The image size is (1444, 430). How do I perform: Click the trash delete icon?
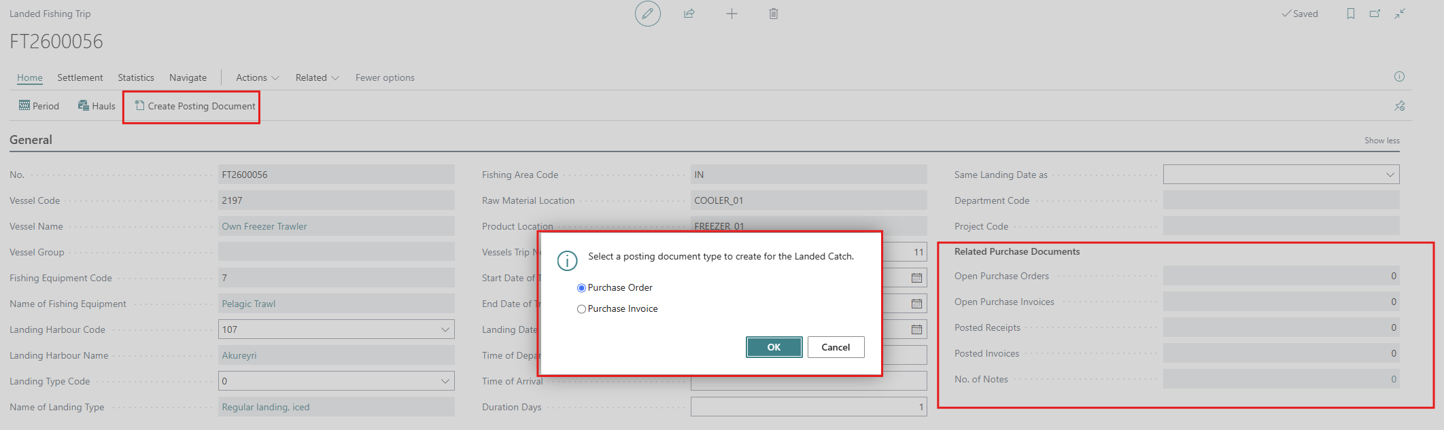774,14
